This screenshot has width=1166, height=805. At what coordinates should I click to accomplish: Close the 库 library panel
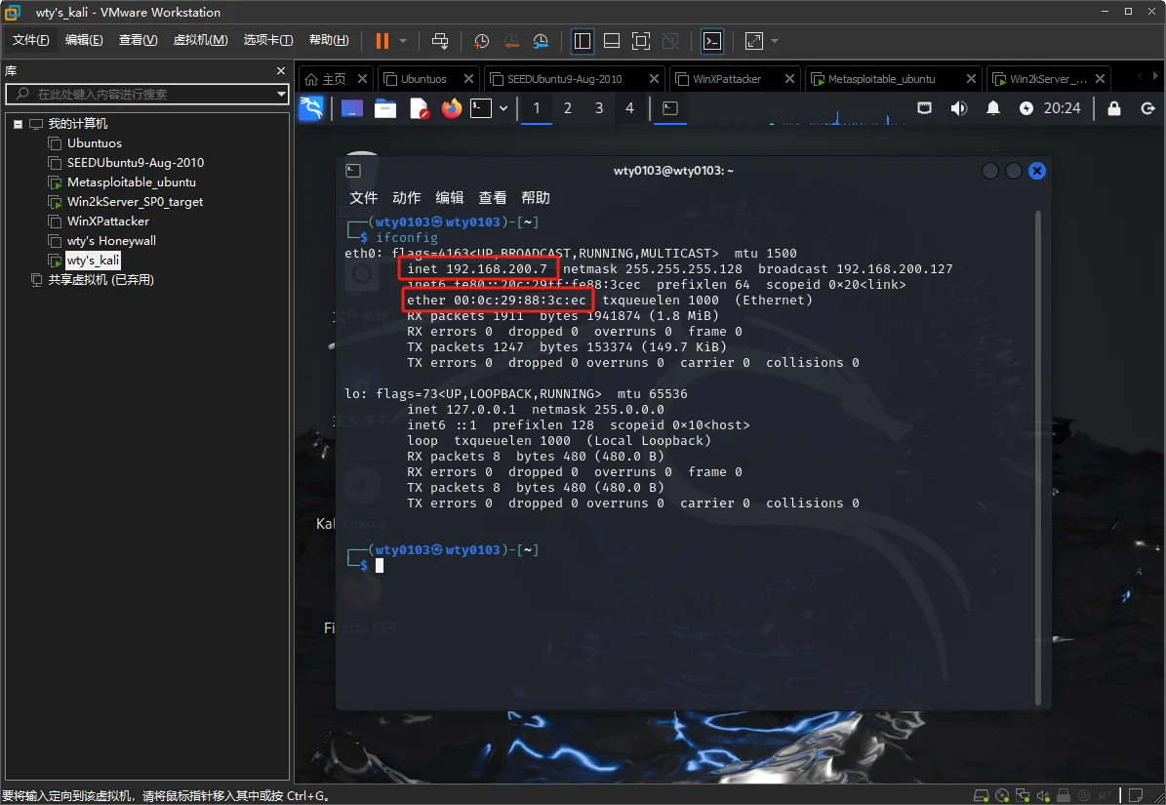tap(280, 70)
